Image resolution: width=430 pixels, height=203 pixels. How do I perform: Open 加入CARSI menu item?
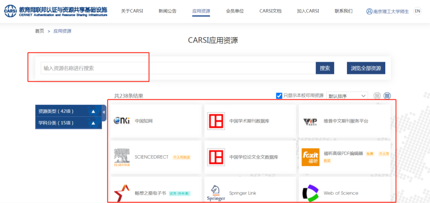308,11
